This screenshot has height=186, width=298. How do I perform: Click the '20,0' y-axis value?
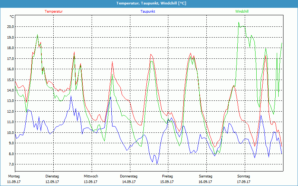(10, 26)
